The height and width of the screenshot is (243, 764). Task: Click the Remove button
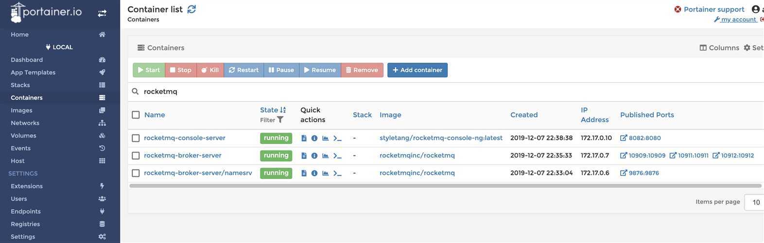[x=362, y=70]
